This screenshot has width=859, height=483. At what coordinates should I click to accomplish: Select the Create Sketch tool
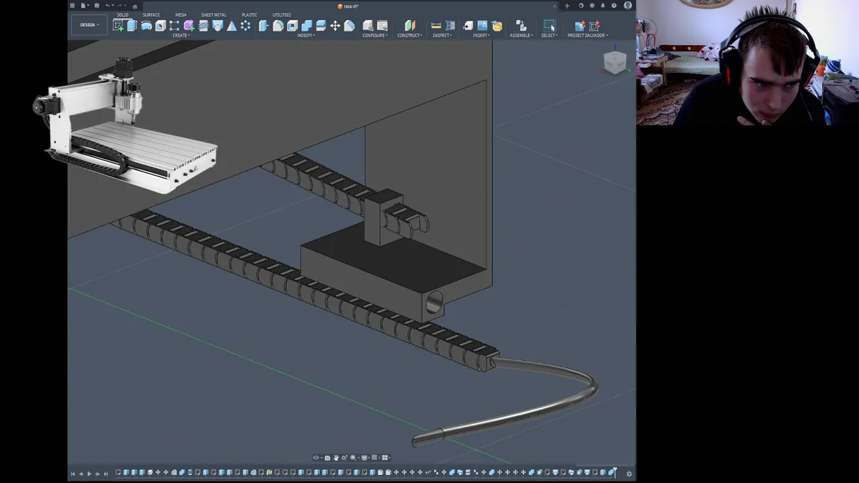[118, 25]
